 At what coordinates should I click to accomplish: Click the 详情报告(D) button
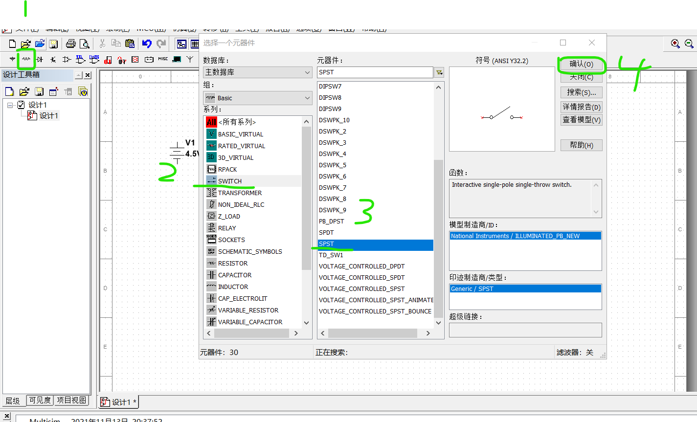[x=581, y=107]
